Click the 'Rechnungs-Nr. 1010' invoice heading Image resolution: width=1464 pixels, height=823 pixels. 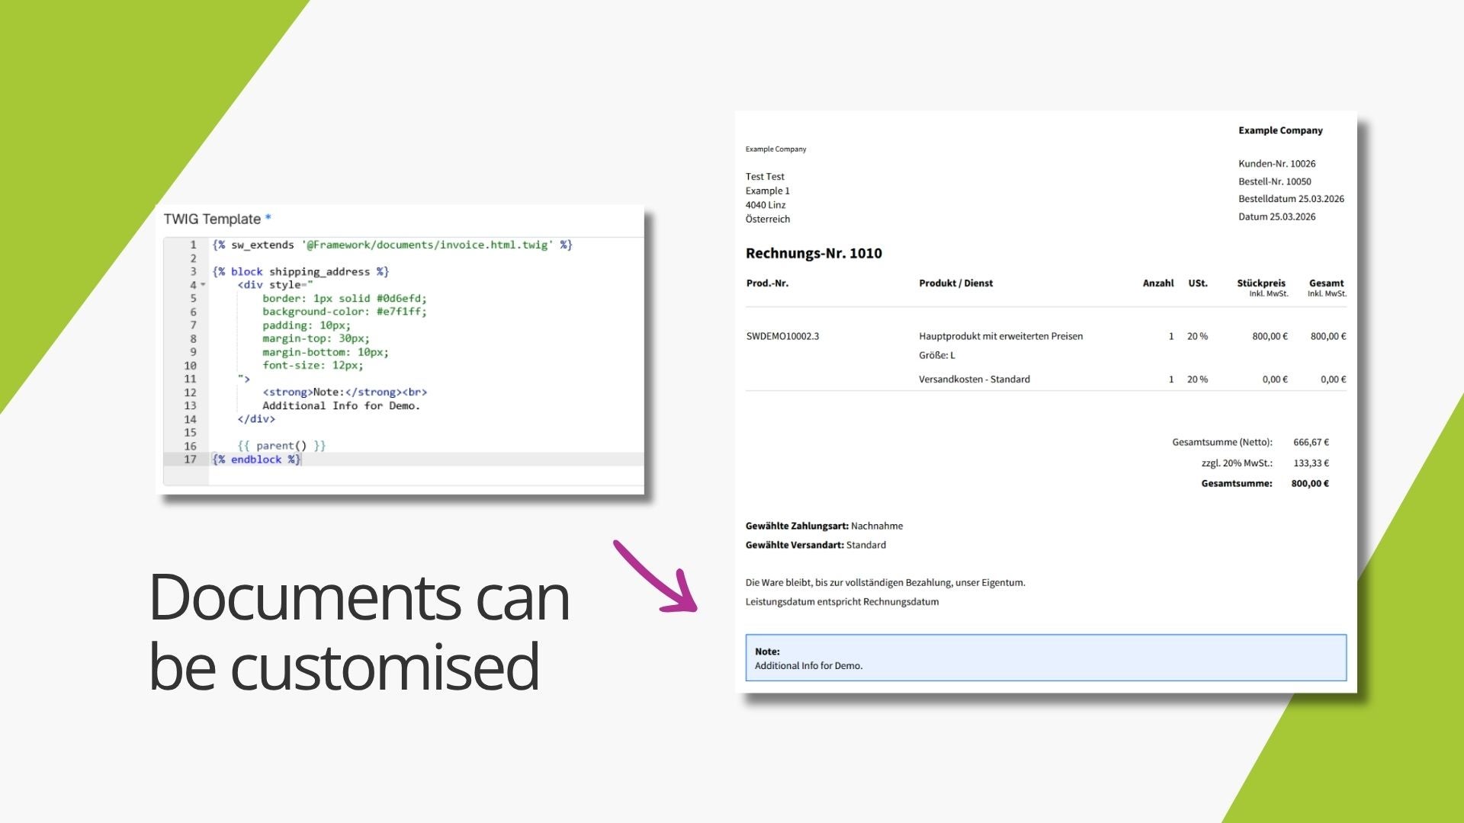814,253
